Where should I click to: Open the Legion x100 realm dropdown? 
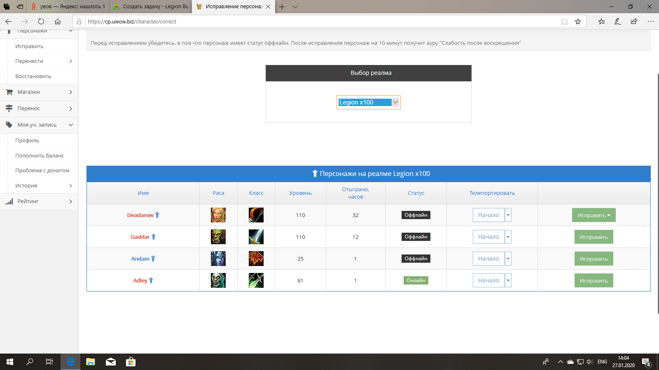[368, 102]
